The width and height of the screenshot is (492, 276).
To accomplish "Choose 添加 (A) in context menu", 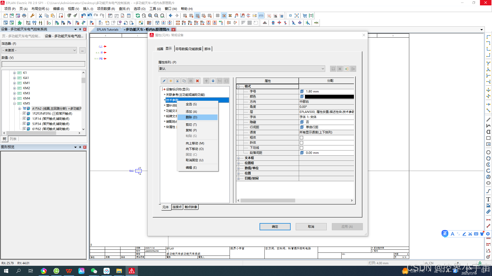I will (x=198, y=112).
